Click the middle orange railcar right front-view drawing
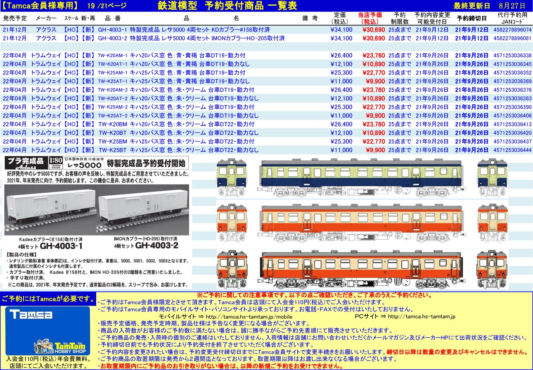This screenshot has height=370, width=533. 492,224
